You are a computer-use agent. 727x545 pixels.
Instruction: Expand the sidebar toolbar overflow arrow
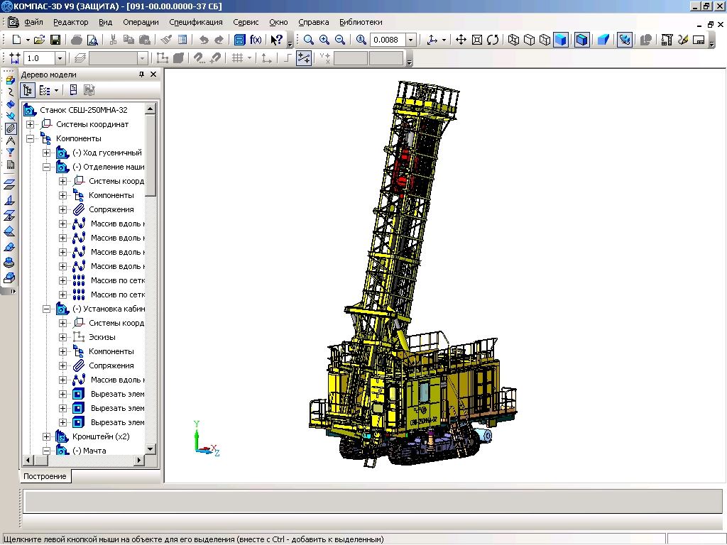click(x=12, y=291)
